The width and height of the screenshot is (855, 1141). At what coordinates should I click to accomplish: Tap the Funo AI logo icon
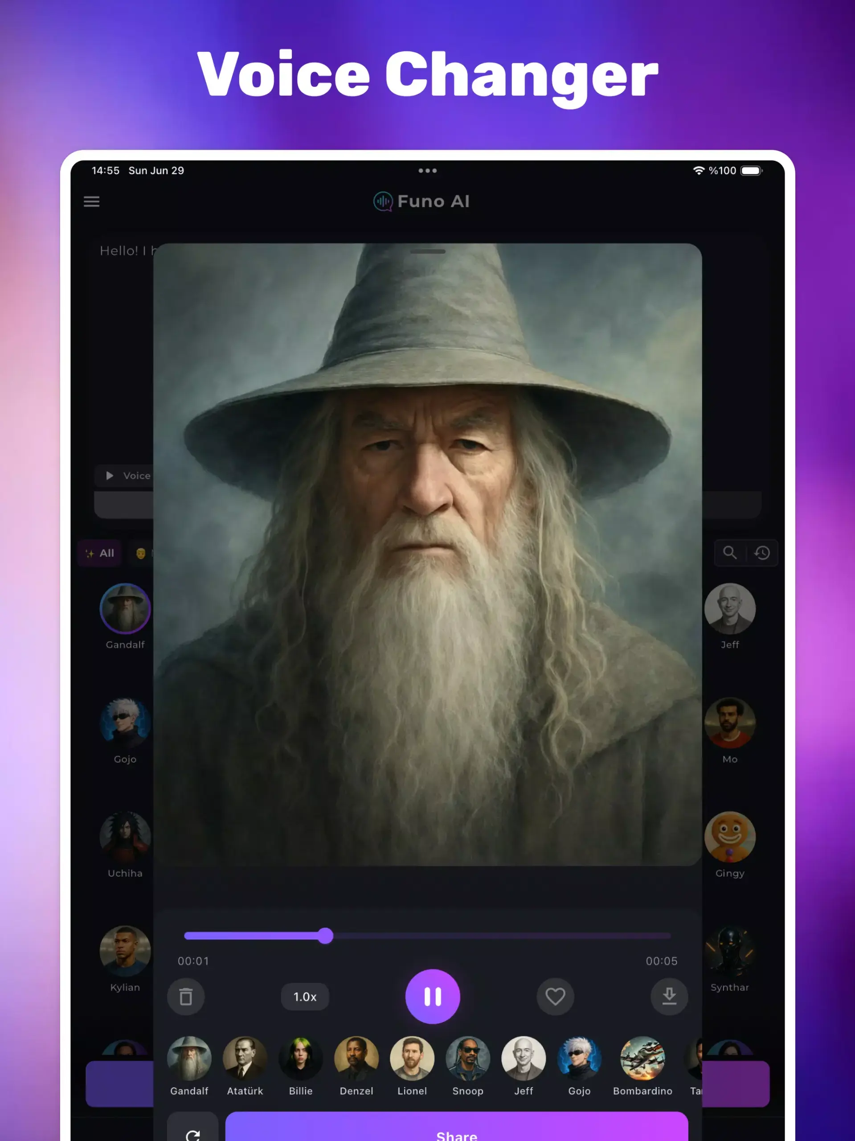point(383,202)
